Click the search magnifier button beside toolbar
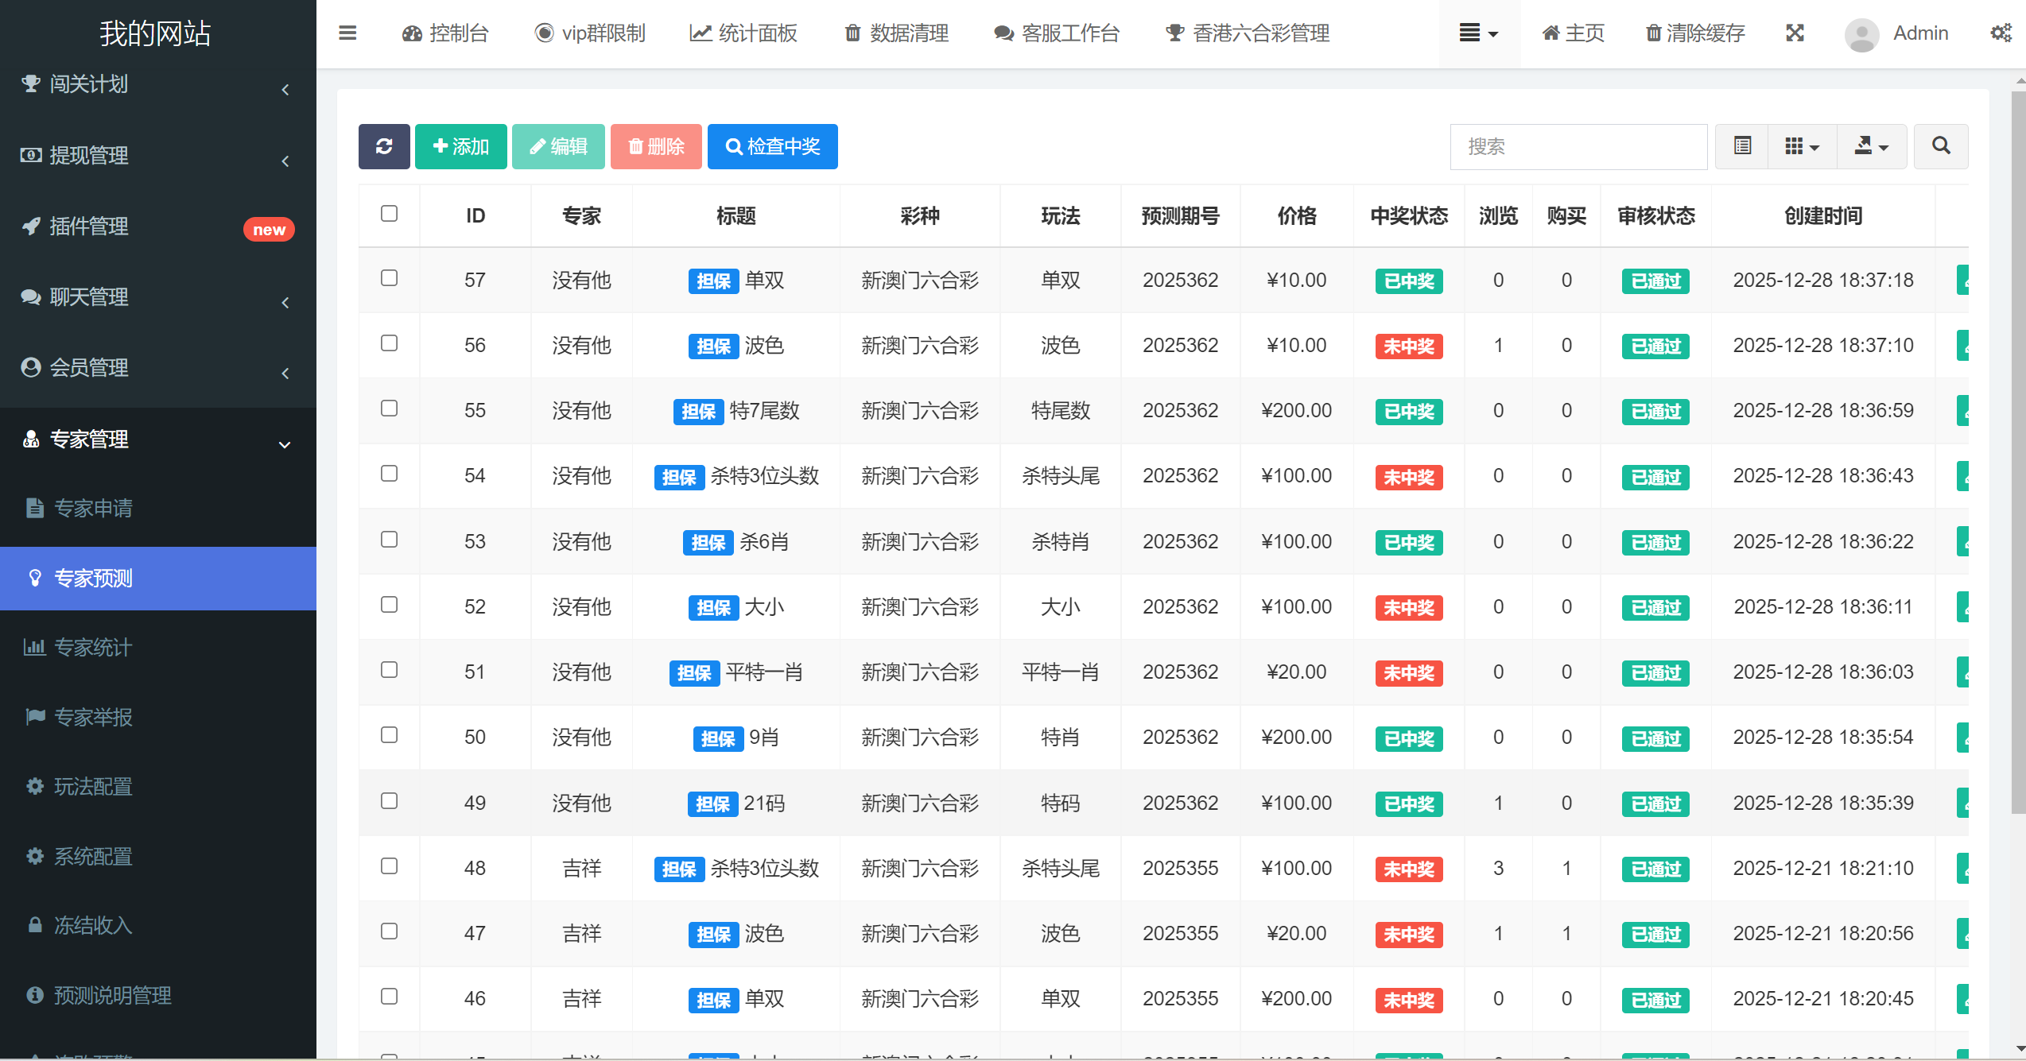Image resolution: width=2026 pixels, height=1061 pixels. point(1941,146)
